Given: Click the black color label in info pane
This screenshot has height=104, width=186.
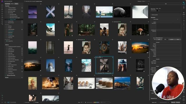Looking at the screenshot, I should (x=157, y=11).
